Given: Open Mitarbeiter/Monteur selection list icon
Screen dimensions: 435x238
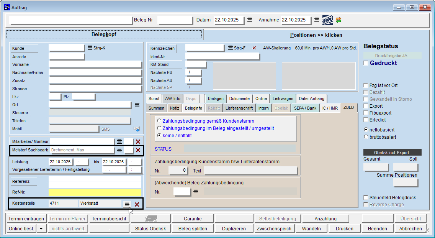Looking at the screenshot, I should 119,142.
